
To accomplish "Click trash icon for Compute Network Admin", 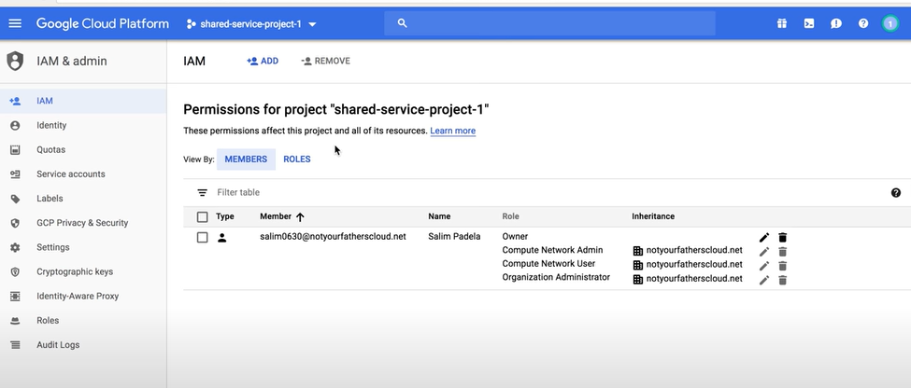I will [783, 252].
